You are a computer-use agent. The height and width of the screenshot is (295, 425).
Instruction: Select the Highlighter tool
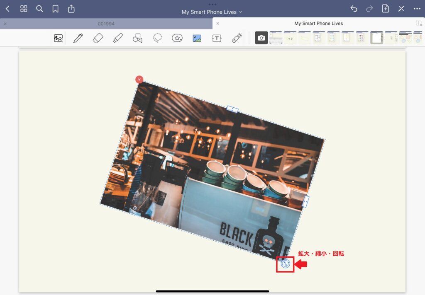[118, 38]
